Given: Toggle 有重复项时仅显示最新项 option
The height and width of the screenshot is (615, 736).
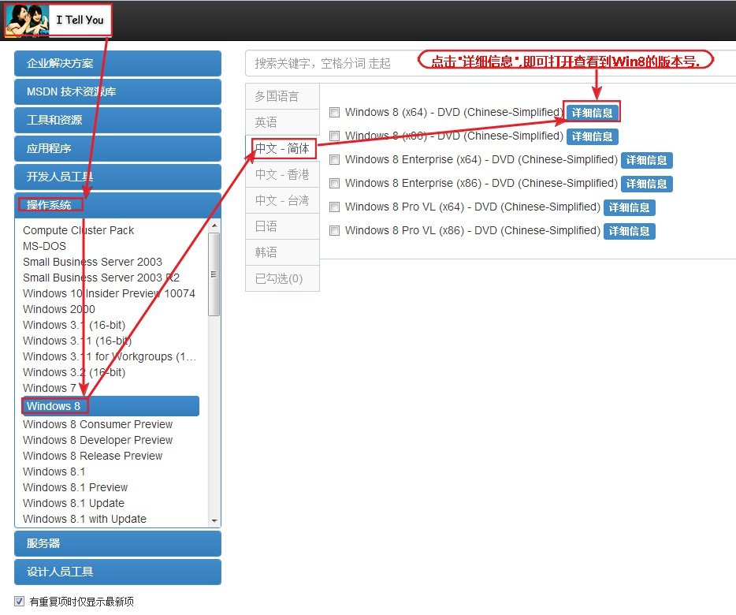Looking at the screenshot, I should pos(17,600).
